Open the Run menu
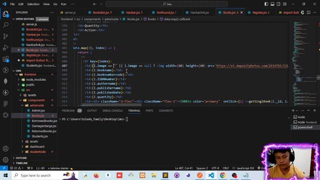 (x=63, y=4)
